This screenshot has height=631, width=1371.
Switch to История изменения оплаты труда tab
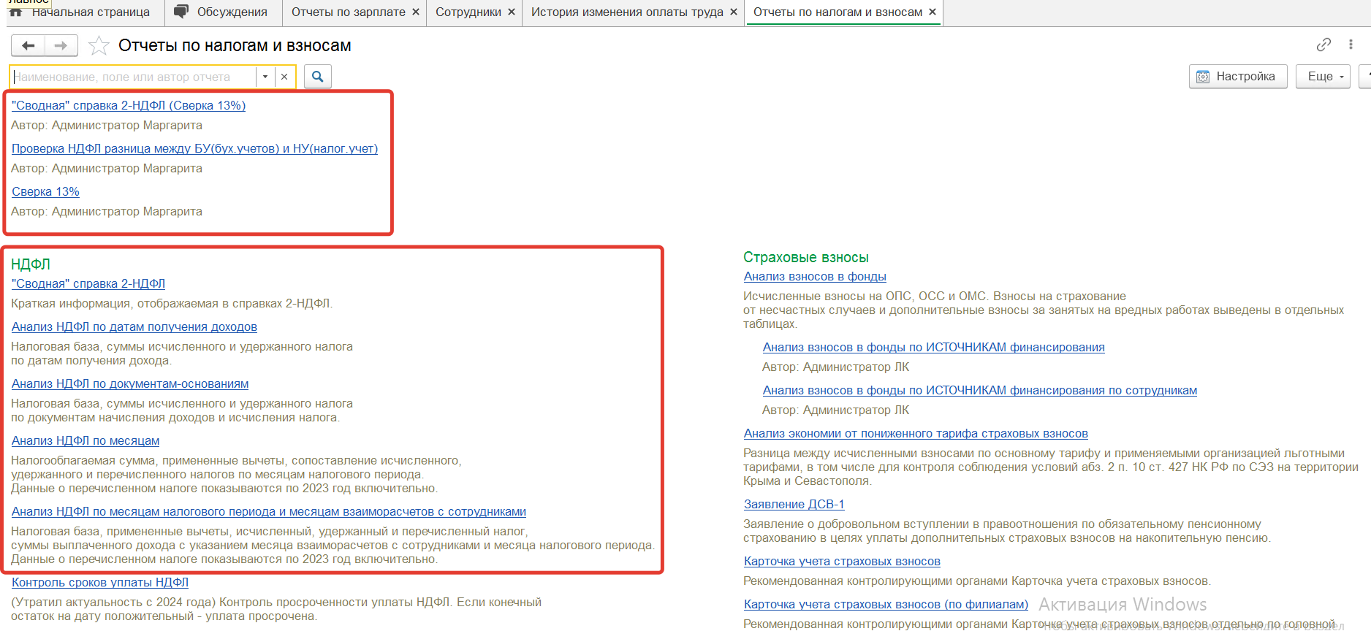[x=626, y=12]
